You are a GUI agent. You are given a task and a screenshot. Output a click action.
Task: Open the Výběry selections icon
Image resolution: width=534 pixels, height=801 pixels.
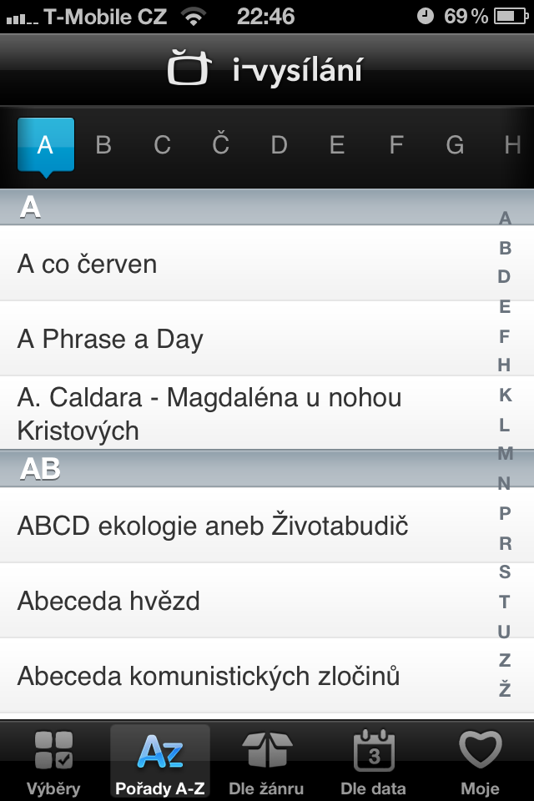[x=53, y=748]
